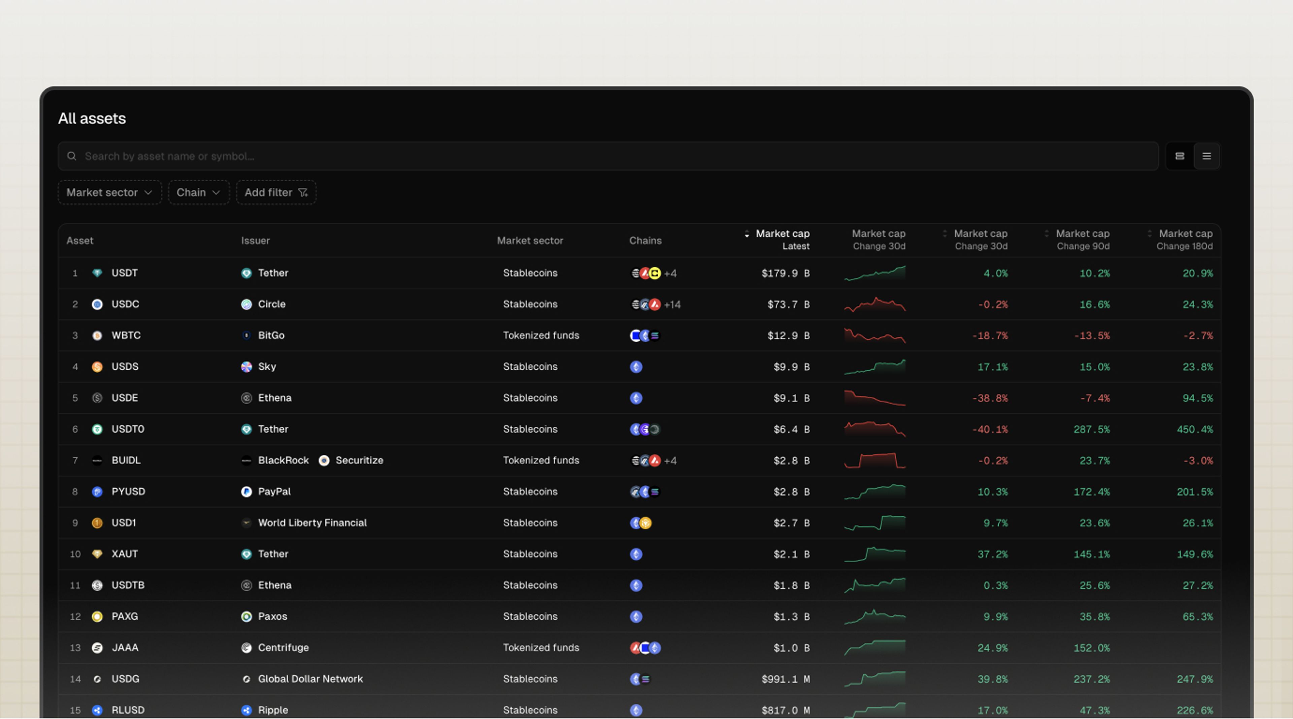Click the WBTC bitcoin asset icon
The image size is (1293, 719).
coord(97,335)
